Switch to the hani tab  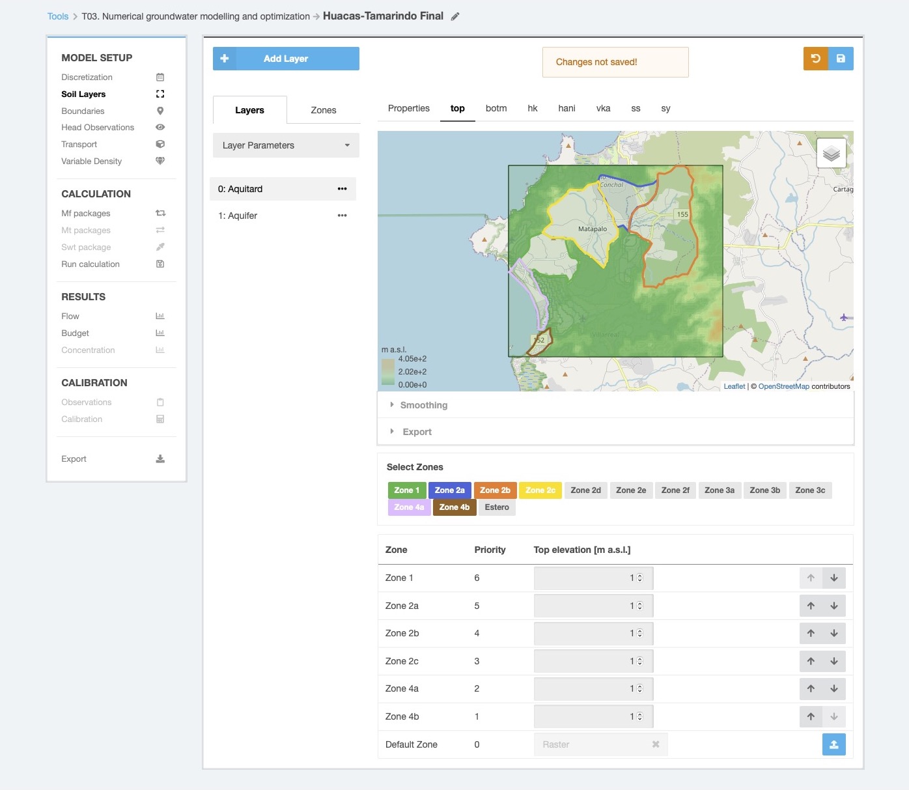(566, 108)
